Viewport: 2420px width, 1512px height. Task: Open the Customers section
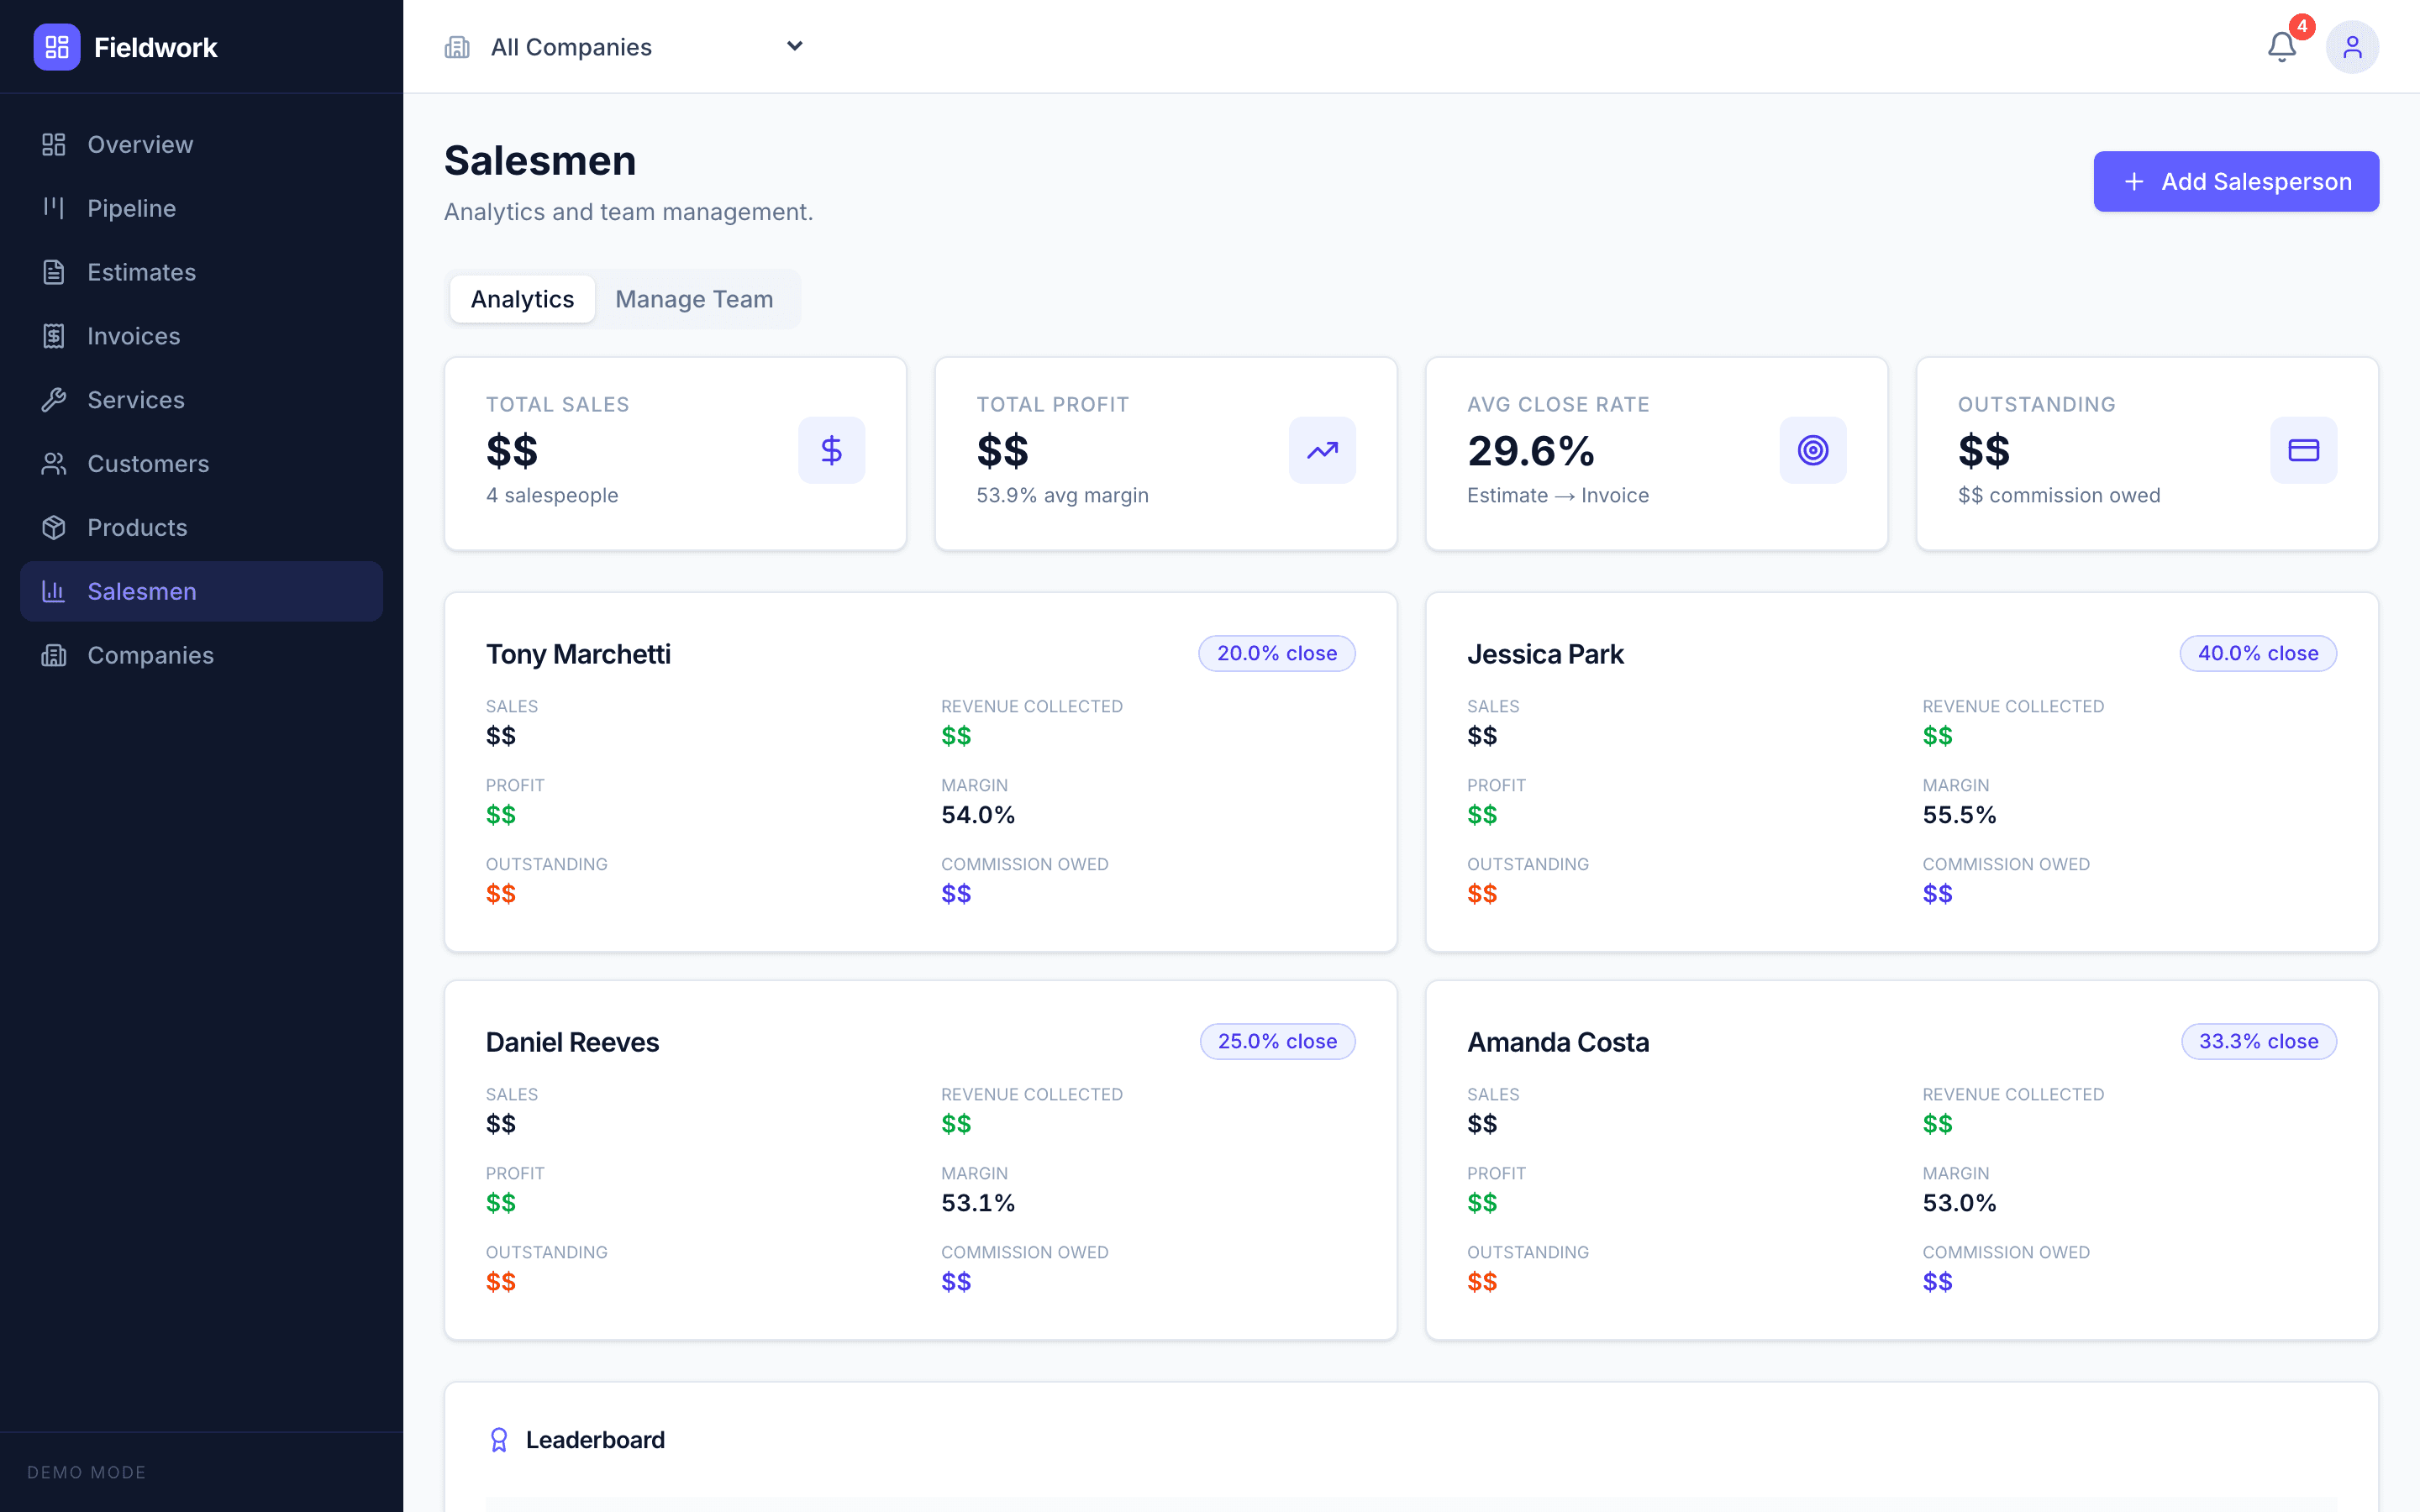(x=148, y=463)
